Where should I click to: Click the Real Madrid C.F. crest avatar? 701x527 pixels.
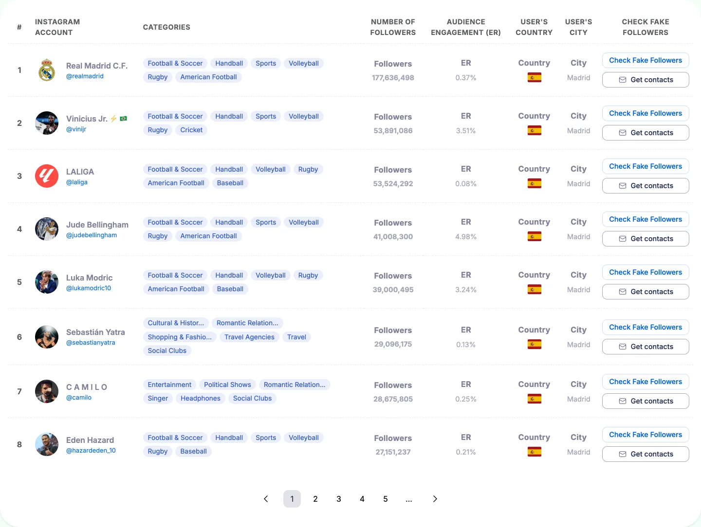[x=47, y=70]
